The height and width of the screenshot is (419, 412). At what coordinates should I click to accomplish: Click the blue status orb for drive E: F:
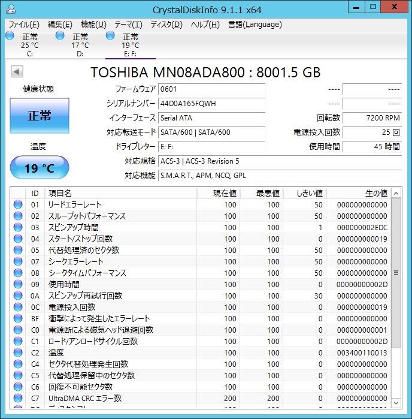tap(110, 35)
